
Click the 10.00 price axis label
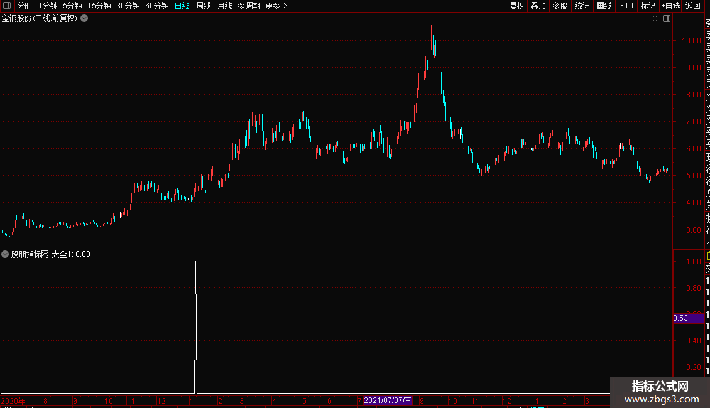pyautogui.click(x=691, y=41)
